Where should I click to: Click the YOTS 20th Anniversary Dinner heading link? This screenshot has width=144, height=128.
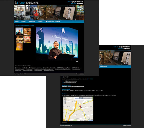tap(24, 25)
